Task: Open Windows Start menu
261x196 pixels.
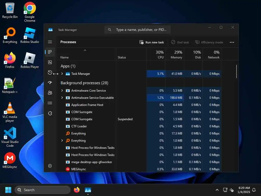Action: click(x=8, y=190)
